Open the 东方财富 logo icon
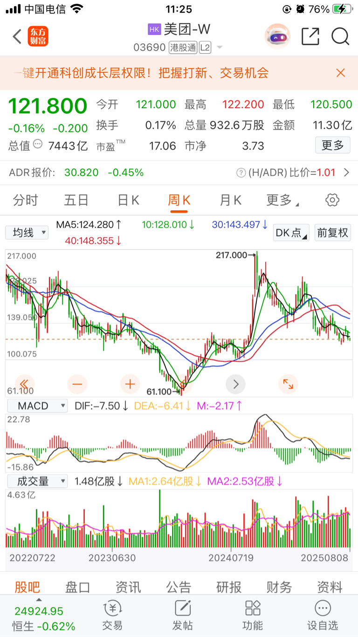The height and width of the screenshot is (637, 358). tap(38, 36)
